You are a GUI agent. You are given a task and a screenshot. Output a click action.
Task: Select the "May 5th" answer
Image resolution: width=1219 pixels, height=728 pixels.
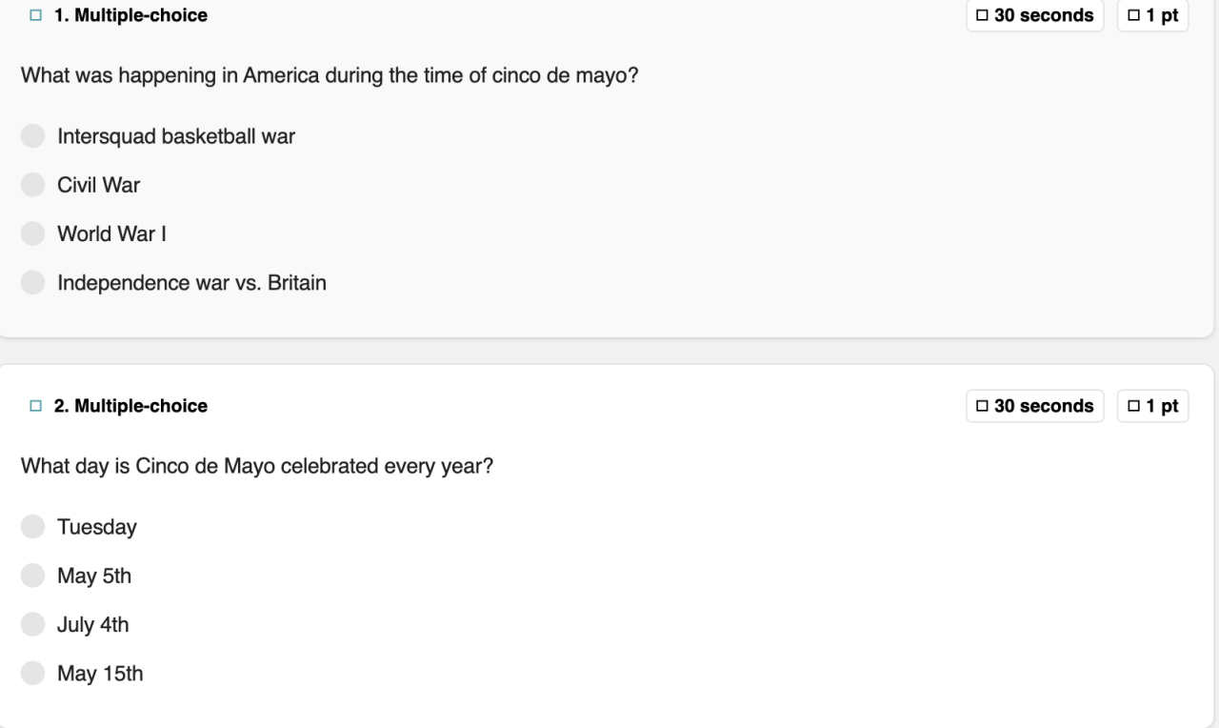33,576
